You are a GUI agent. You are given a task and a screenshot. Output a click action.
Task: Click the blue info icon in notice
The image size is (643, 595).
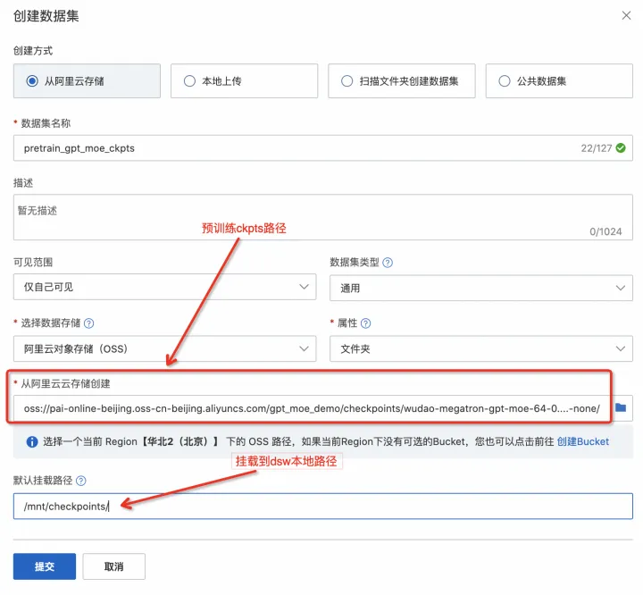(32, 441)
